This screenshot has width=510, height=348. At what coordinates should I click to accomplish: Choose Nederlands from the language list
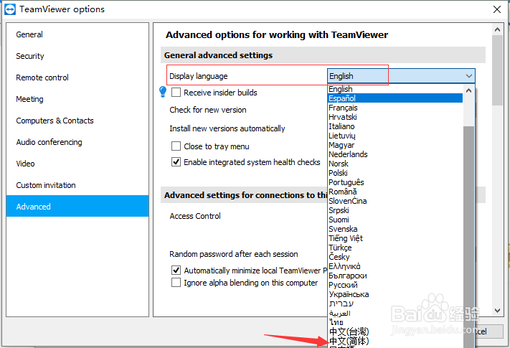coord(395,154)
